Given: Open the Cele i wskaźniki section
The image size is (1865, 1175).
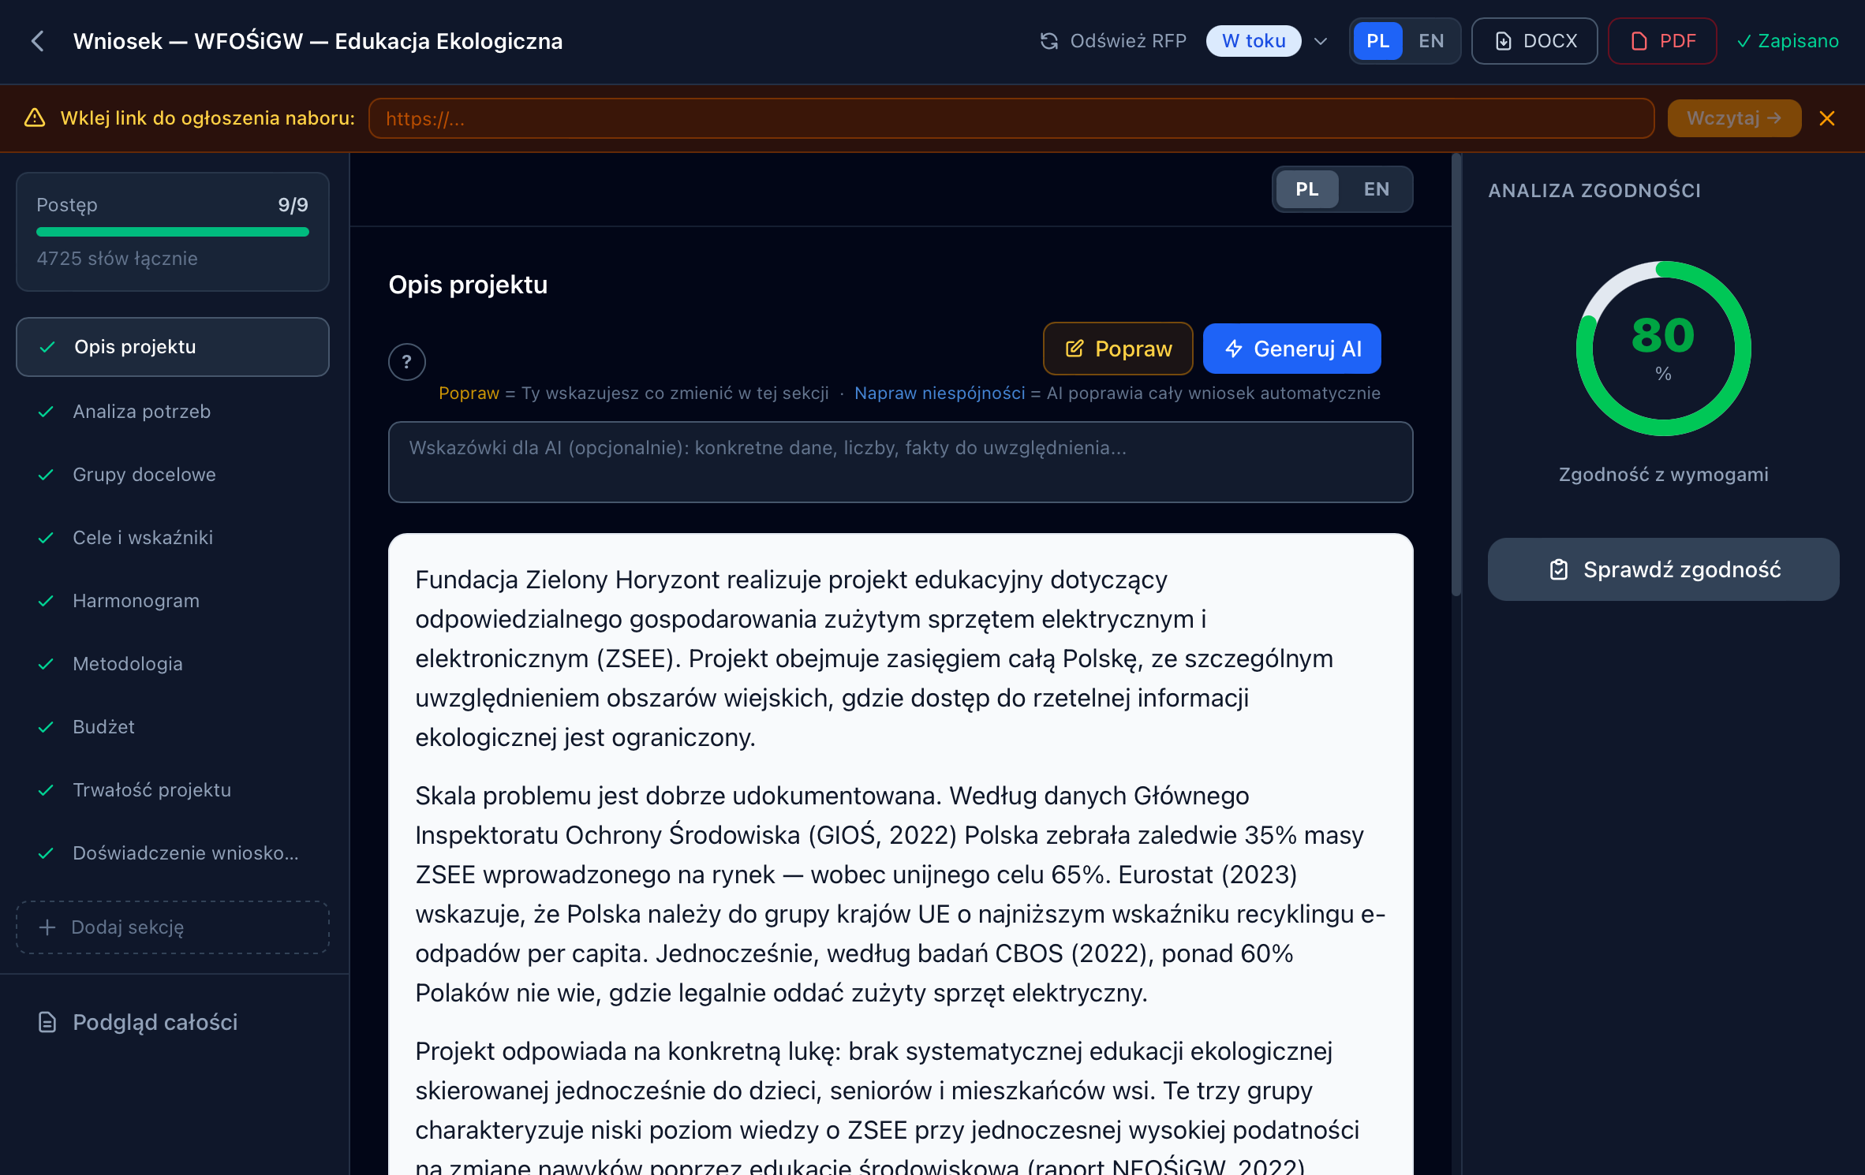Looking at the screenshot, I should coord(173,538).
